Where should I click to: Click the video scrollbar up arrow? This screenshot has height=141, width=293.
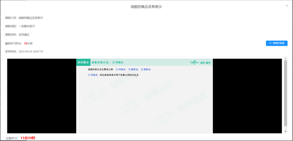(x=285, y=59)
